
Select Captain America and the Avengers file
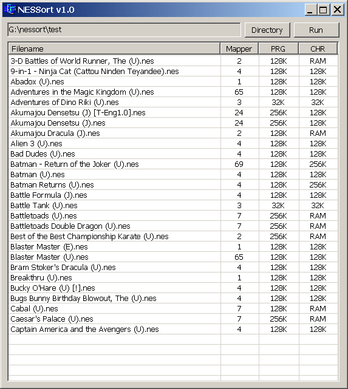click(x=173, y=329)
